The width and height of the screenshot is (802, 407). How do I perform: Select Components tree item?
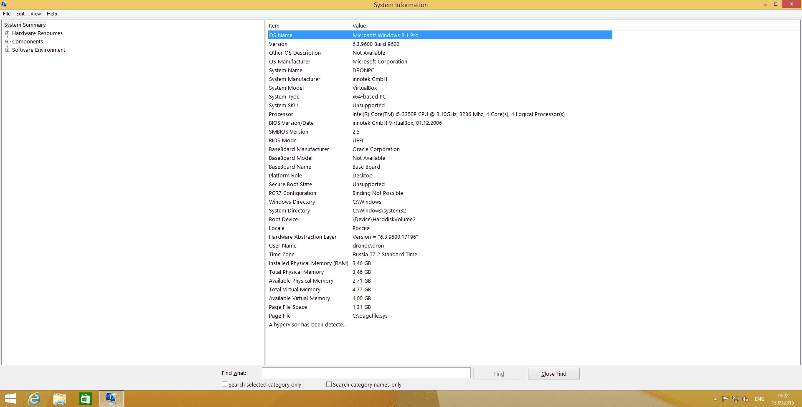coord(28,41)
